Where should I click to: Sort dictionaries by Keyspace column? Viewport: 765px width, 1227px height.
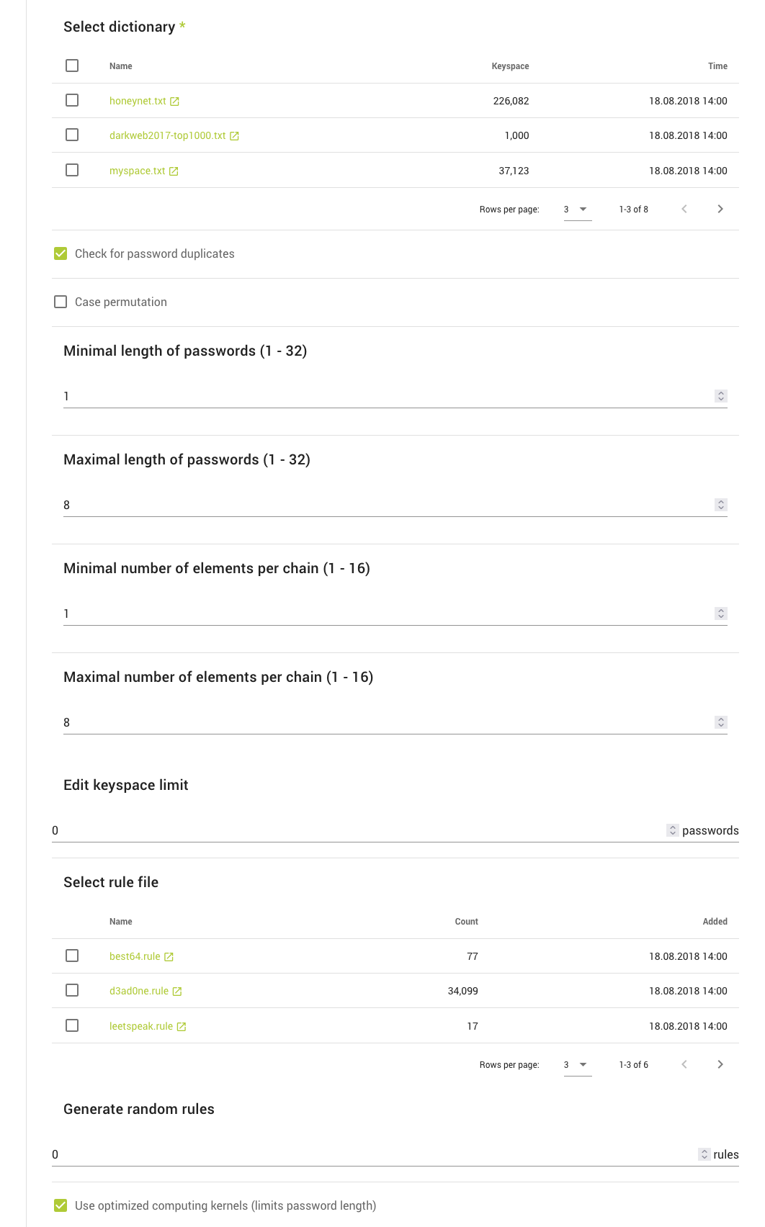(x=510, y=66)
